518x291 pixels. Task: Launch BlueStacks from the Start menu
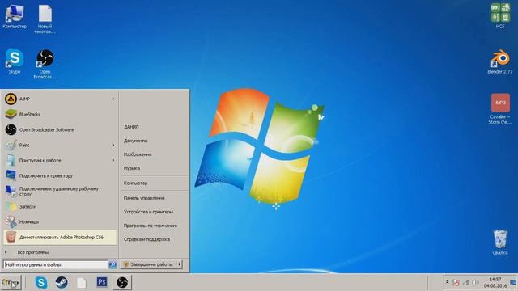pyautogui.click(x=60, y=114)
